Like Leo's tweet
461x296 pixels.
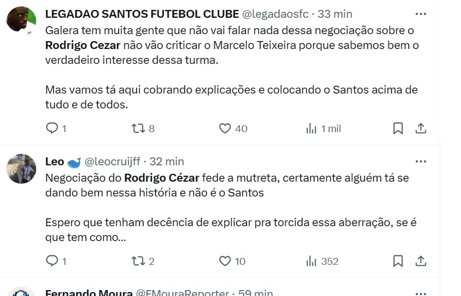coord(225,261)
